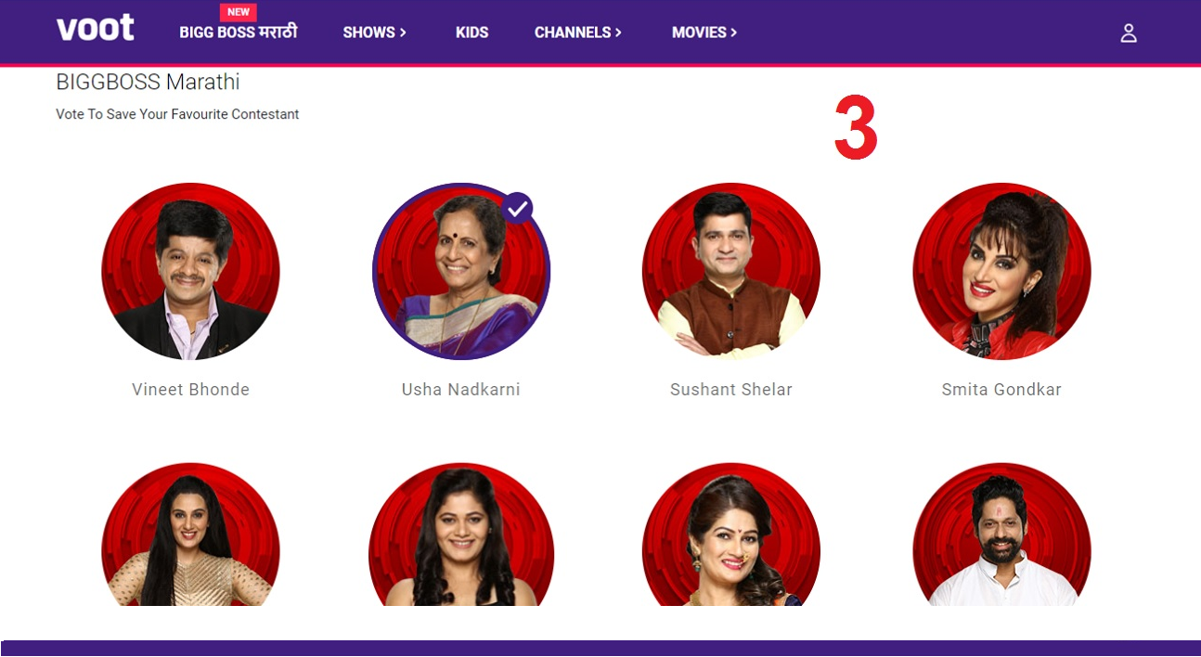Select the second-row woman with curly hair
1201x657 pixels.
(x=461, y=535)
